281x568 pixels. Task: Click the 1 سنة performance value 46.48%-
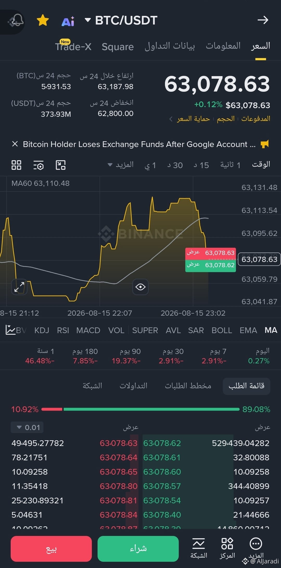(40, 361)
